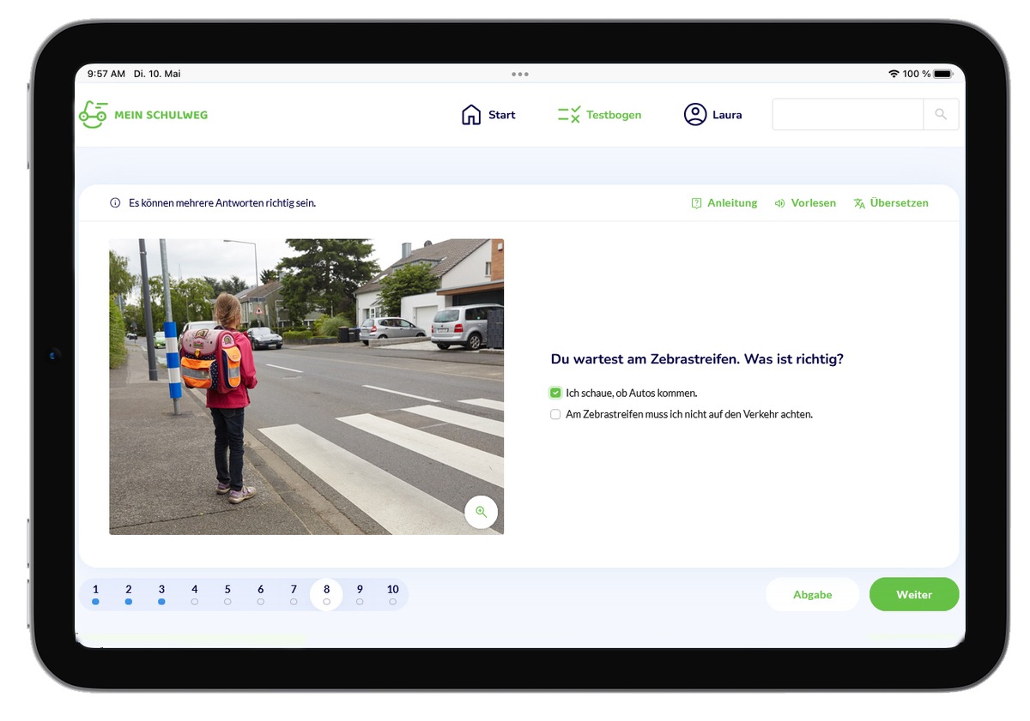Enlarge photo with the zoom-in icon

point(481,512)
